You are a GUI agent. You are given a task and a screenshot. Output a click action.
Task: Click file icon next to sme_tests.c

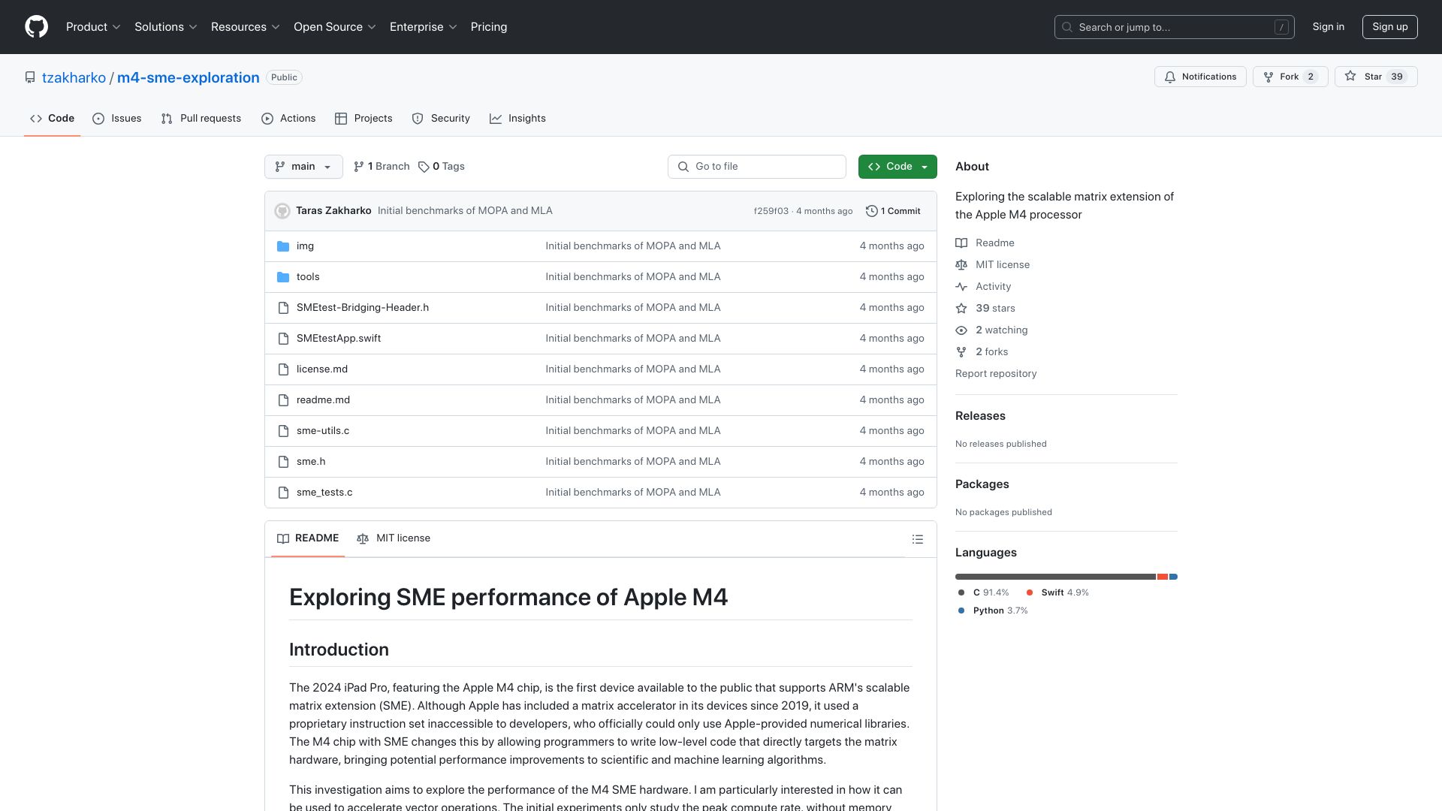point(283,493)
